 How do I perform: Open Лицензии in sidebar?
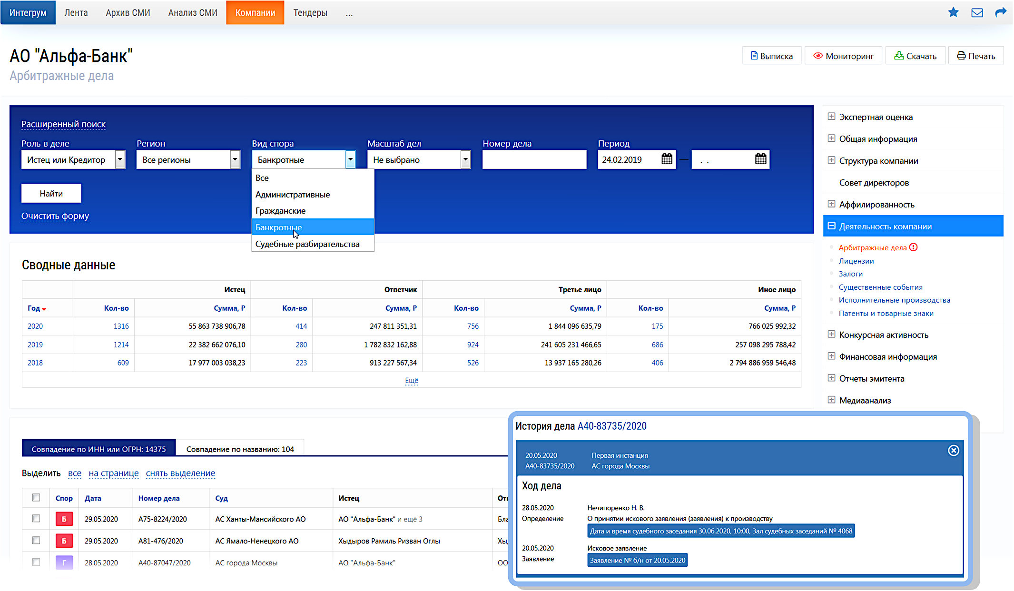tap(856, 261)
